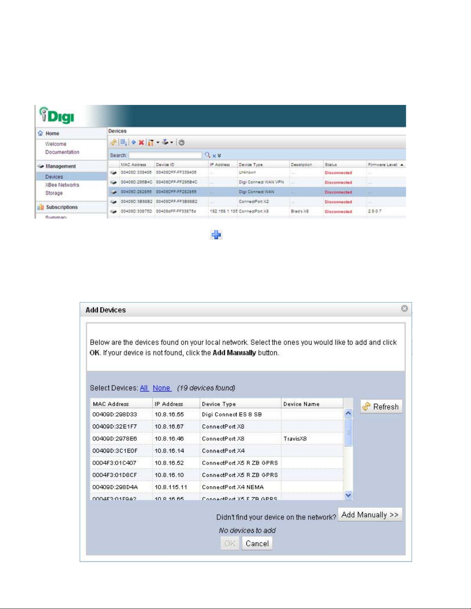
Task: Open Storage in the sidebar
Action: tap(54, 193)
